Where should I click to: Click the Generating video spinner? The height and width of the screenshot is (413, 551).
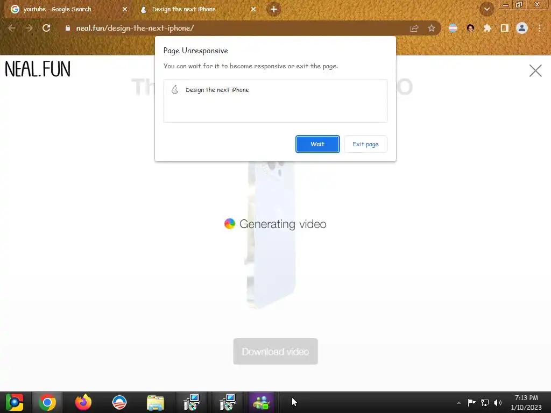click(229, 224)
